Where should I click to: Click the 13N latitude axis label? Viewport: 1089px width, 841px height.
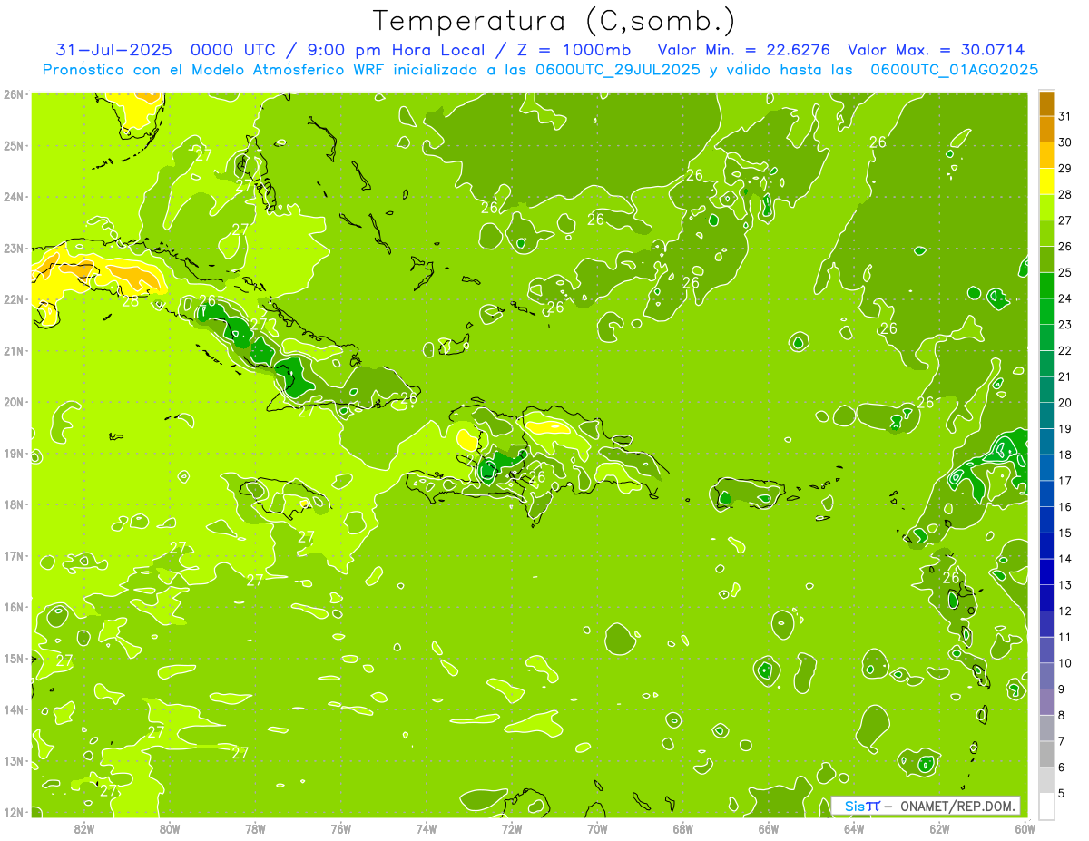coord(14,760)
